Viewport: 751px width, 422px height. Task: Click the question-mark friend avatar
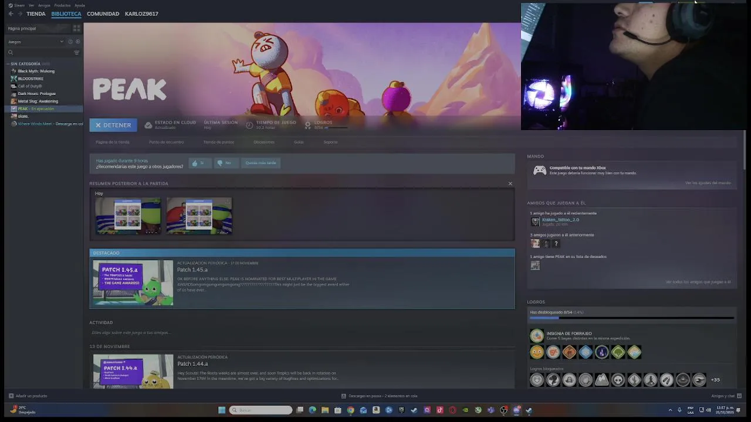point(556,244)
